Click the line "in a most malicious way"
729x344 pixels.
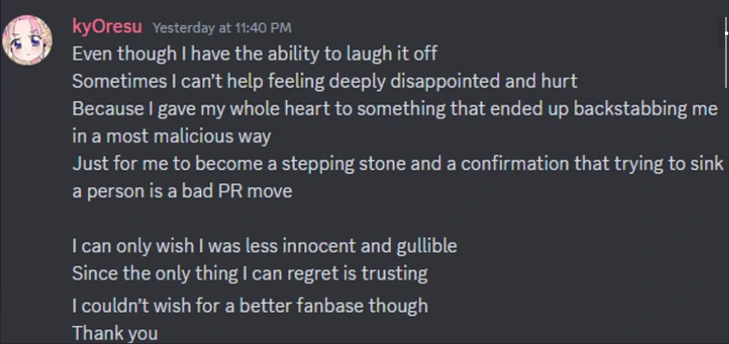point(171,136)
